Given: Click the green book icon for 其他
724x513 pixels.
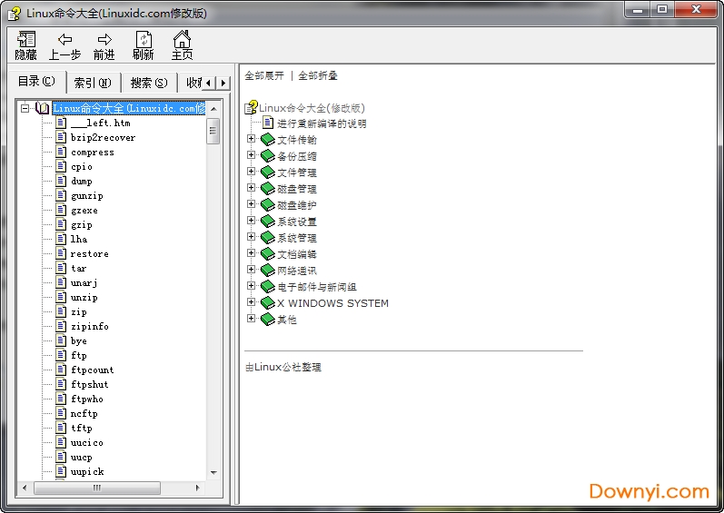Looking at the screenshot, I should (x=267, y=320).
